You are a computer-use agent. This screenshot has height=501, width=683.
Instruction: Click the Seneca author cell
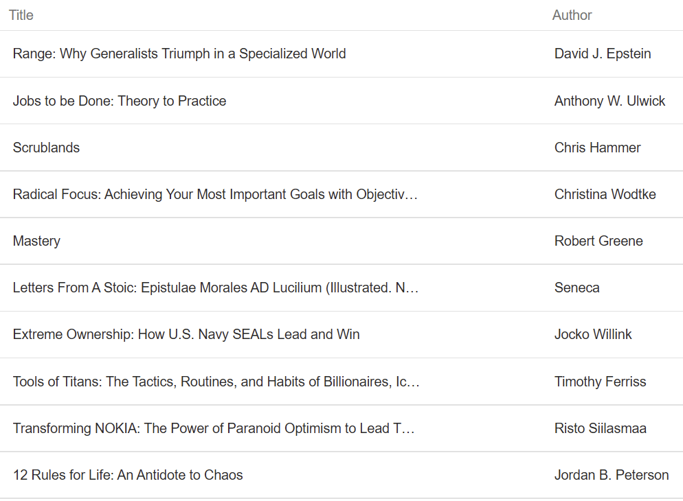576,288
